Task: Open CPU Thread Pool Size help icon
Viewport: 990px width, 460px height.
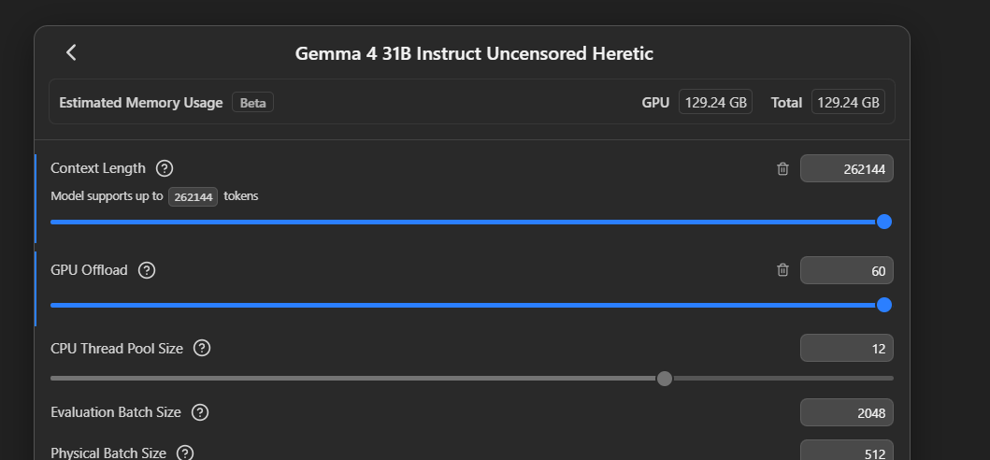Action: (201, 348)
